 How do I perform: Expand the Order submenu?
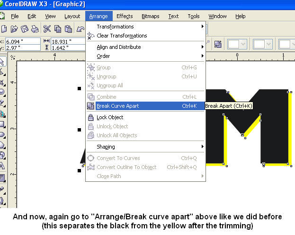[145, 56]
